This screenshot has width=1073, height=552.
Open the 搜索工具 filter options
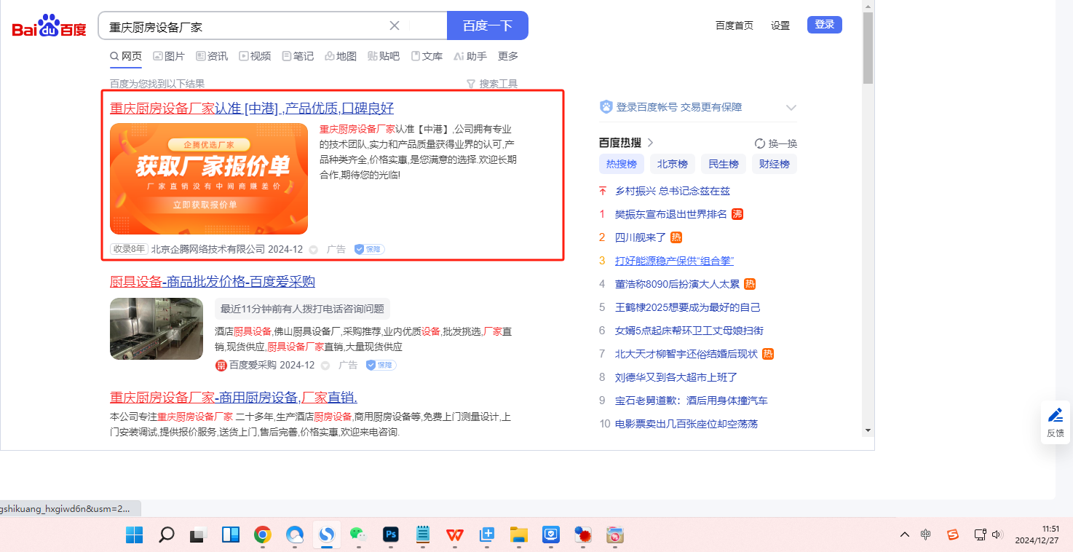492,84
